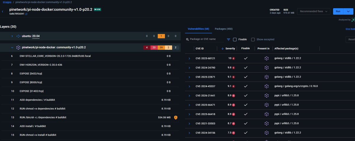Open the Recommended fixes dropdown
Image resolution: width=355 pixels, height=141 pixels.
tap(314, 11)
